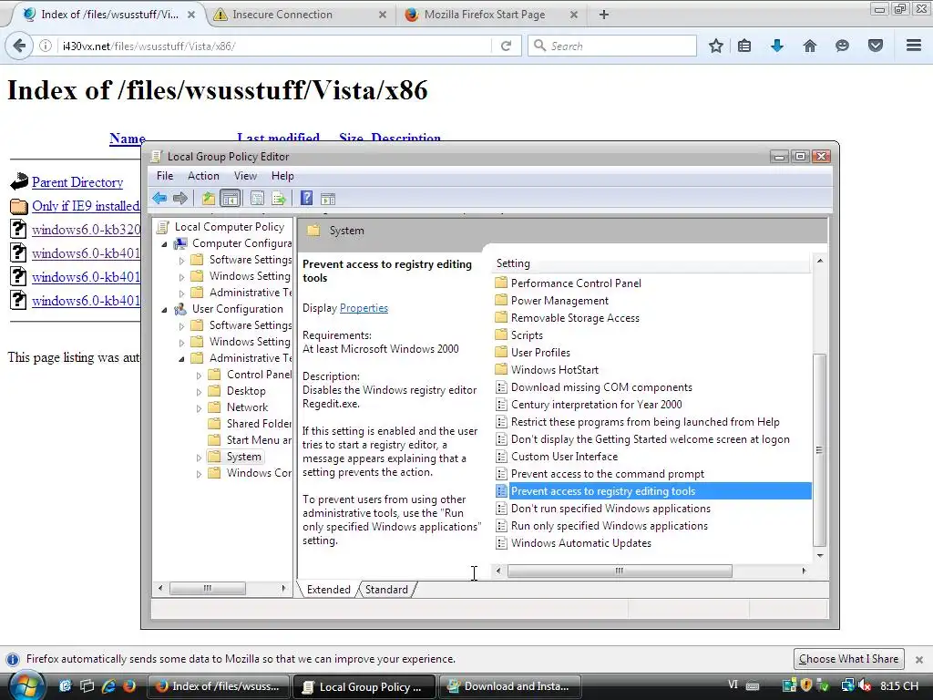Click the Show/Hide Action Pane icon
The width and height of the screenshot is (933, 700).
(x=328, y=198)
